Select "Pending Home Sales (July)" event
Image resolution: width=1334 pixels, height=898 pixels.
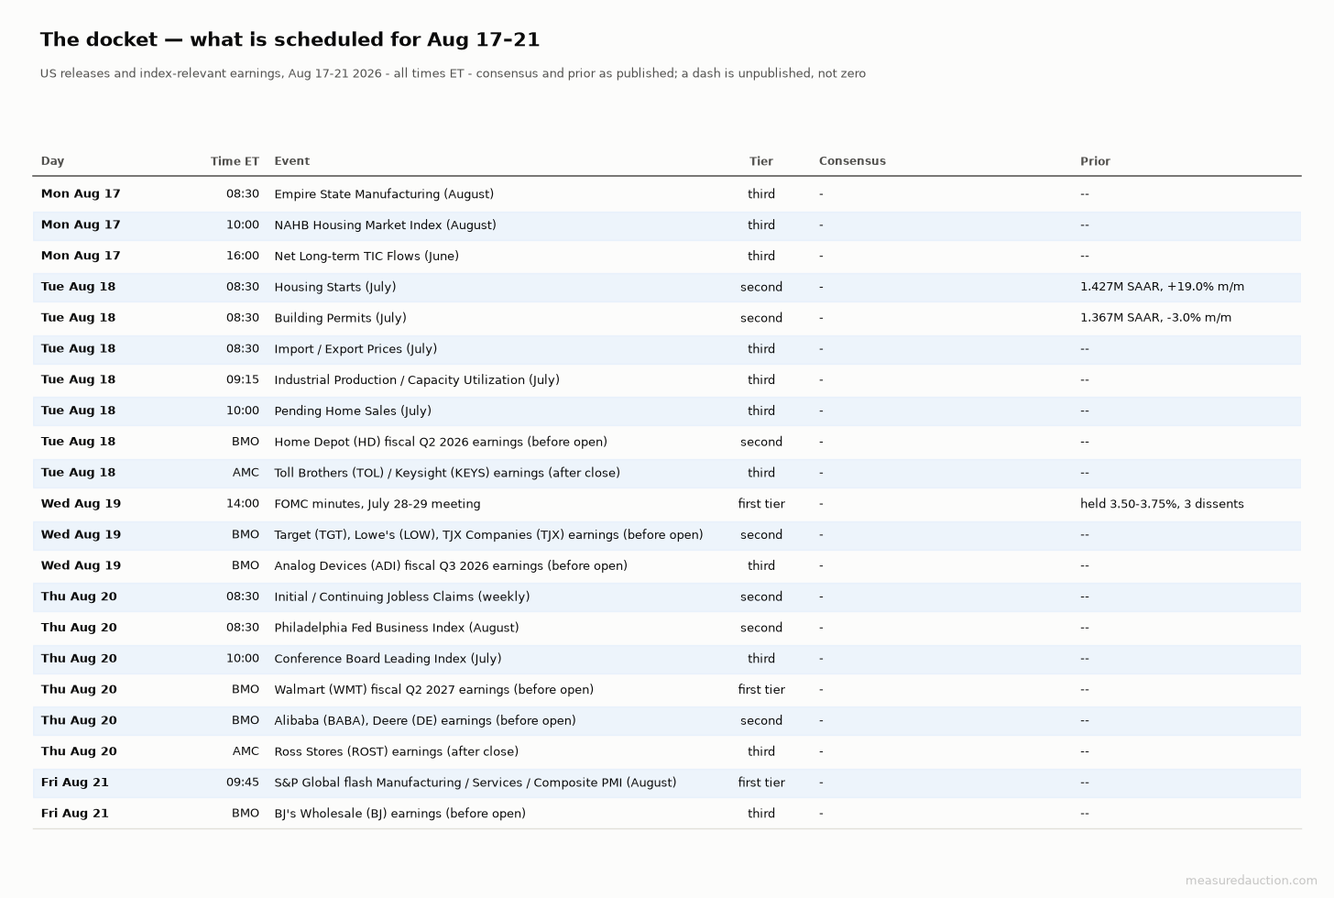353,411
